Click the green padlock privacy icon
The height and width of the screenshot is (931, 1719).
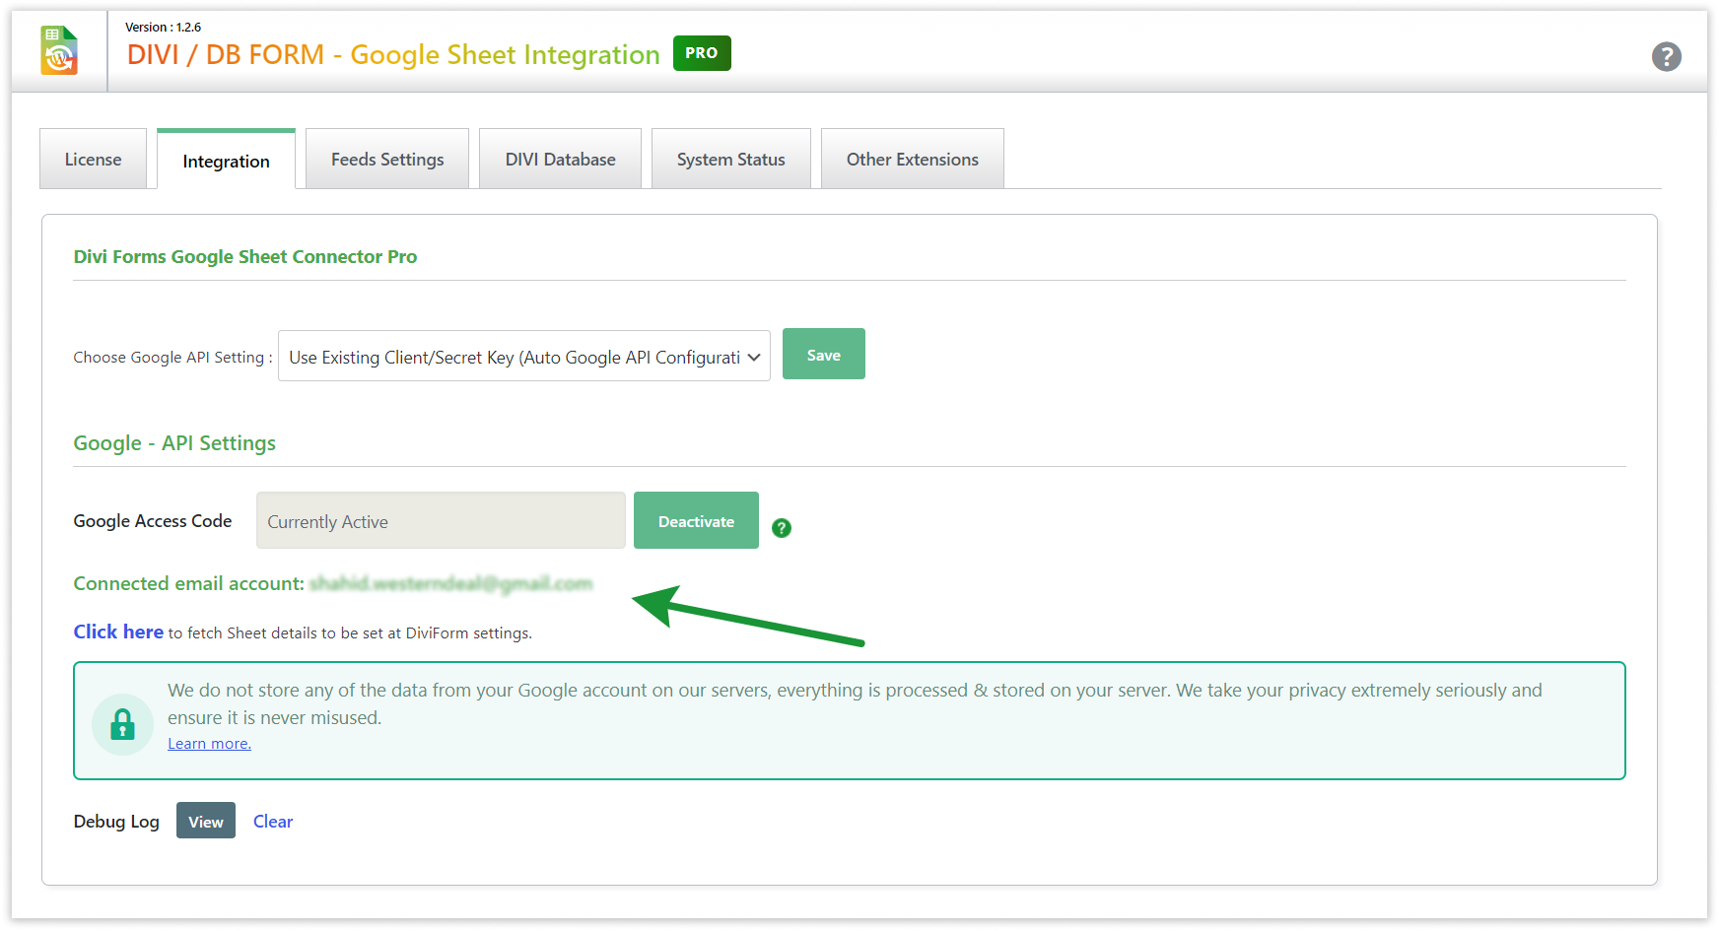click(x=122, y=725)
